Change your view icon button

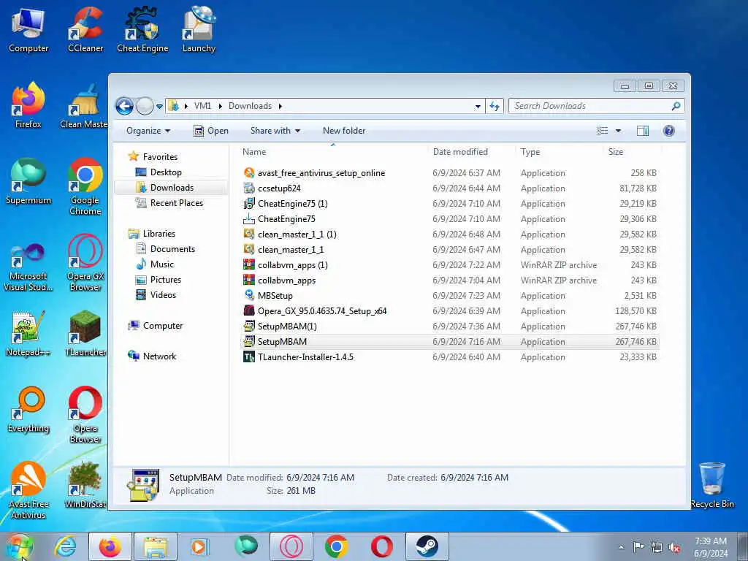click(603, 131)
